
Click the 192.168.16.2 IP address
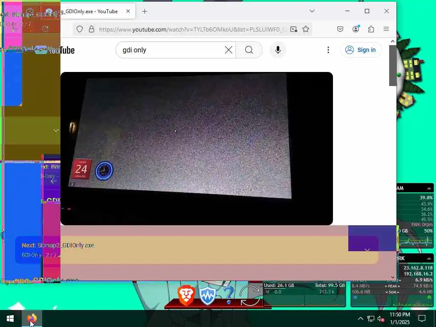click(418, 274)
